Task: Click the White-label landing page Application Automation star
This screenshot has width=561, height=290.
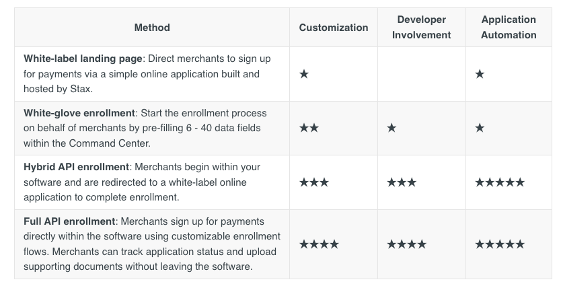Action: (480, 74)
